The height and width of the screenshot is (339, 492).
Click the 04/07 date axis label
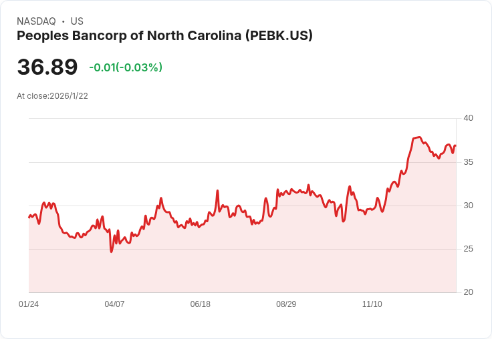pyautogui.click(x=114, y=304)
